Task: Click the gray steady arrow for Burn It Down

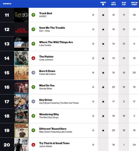Action: (33, 73)
